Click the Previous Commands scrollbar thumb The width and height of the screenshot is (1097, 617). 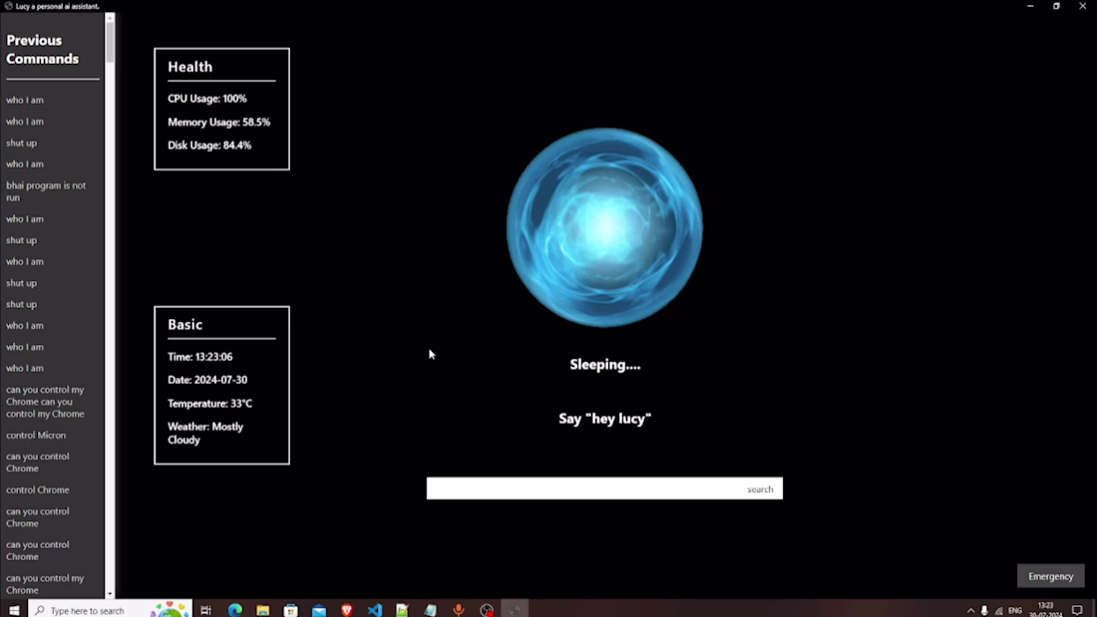(110, 44)
